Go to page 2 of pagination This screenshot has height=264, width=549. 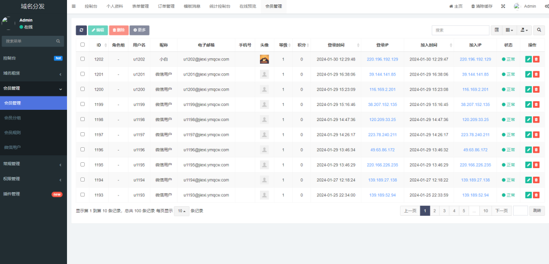tap(434, 211)
